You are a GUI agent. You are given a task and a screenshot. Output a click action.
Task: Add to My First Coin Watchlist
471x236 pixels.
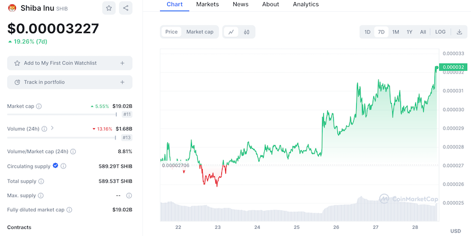tap(69, 63)
